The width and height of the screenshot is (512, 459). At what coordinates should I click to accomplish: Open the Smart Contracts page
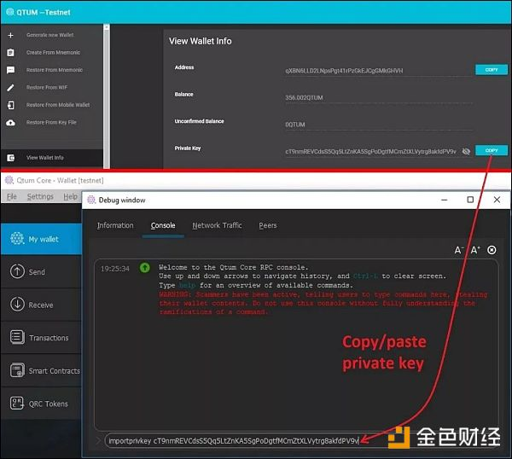(41, 370)
